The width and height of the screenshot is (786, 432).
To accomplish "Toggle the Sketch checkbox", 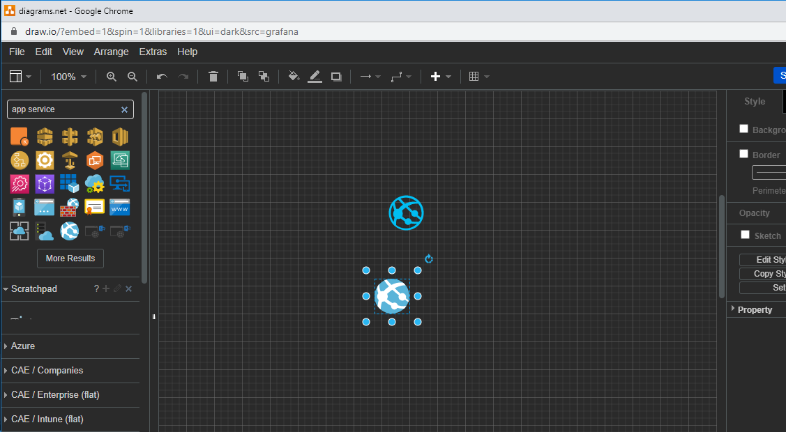I will coord(745,235).
